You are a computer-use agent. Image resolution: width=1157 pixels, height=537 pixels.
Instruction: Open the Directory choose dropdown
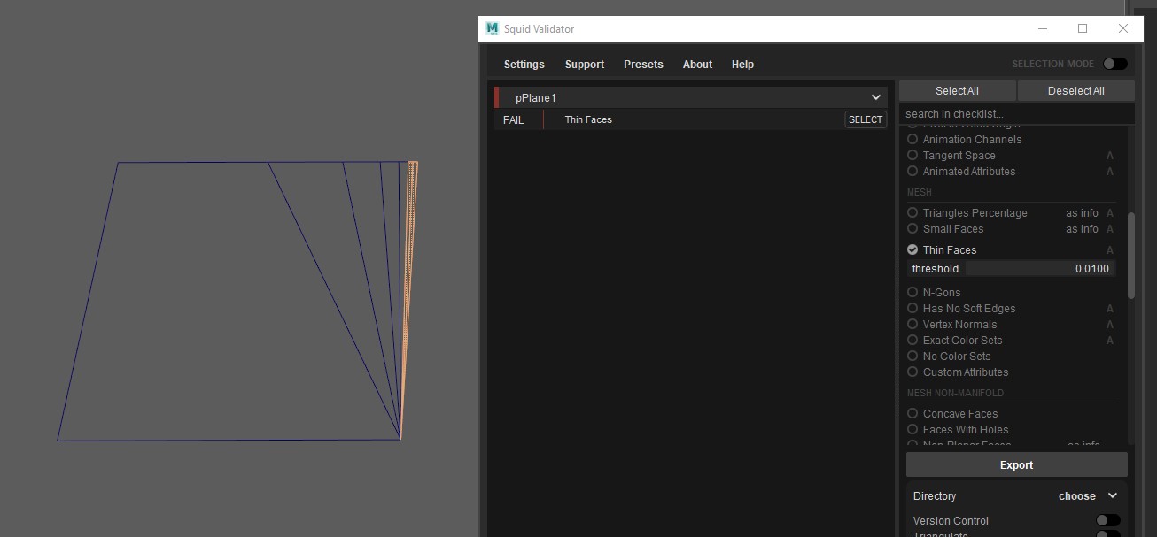(1088, 496)
